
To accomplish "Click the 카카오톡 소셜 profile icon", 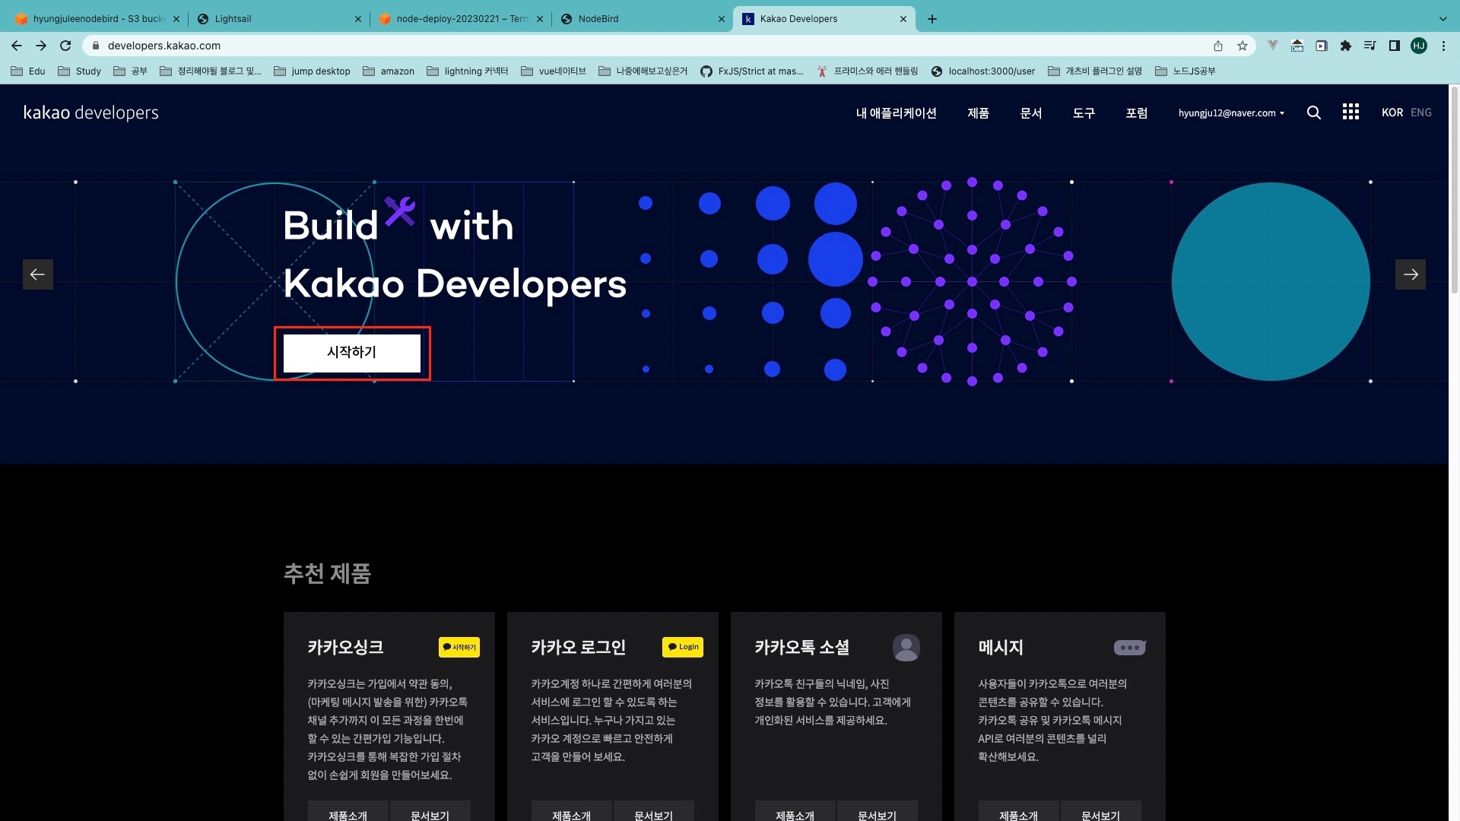I will 906,648.
